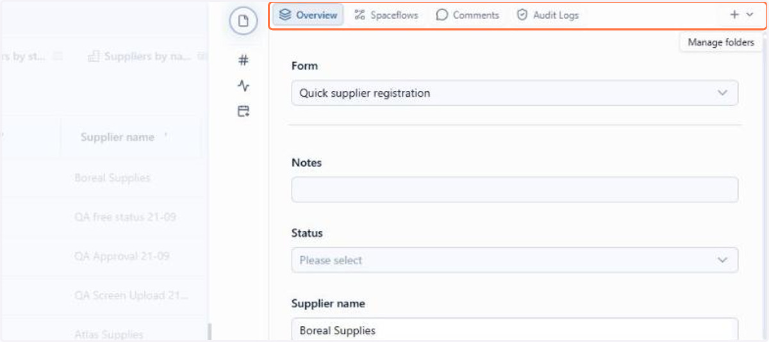Click the Spaceflows workflow icon
769x342 pixels.
(360, 15)
